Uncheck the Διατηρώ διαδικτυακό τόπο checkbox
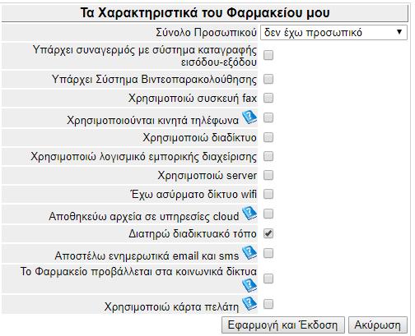 (x=268, y=233)
